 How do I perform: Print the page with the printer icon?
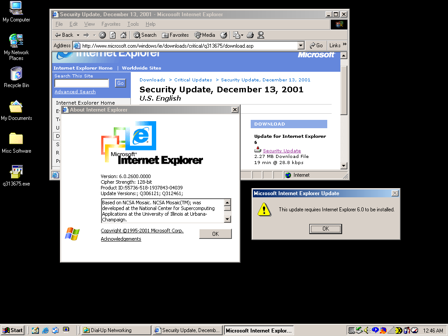click(x=250, y=35)
